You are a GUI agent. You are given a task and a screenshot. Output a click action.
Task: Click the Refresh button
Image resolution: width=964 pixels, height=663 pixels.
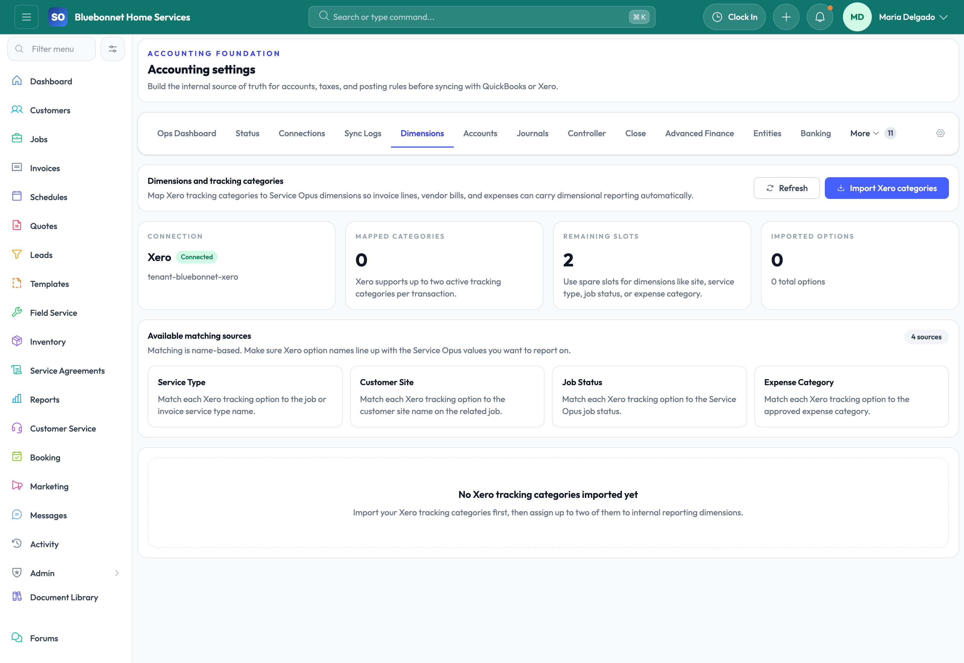tap(786, 188)
